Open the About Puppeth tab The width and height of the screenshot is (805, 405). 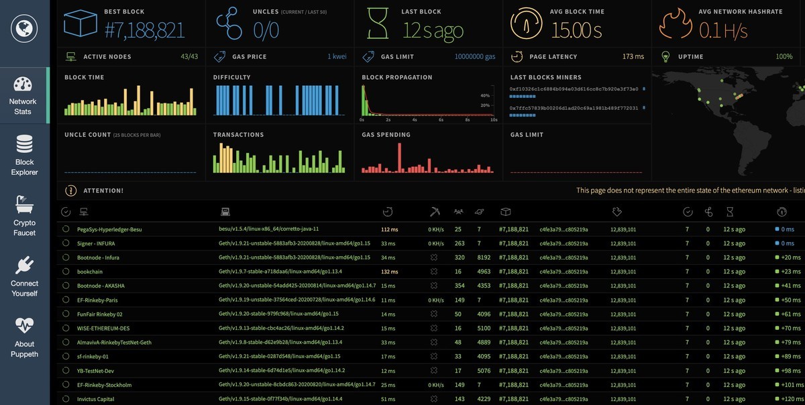24,338
